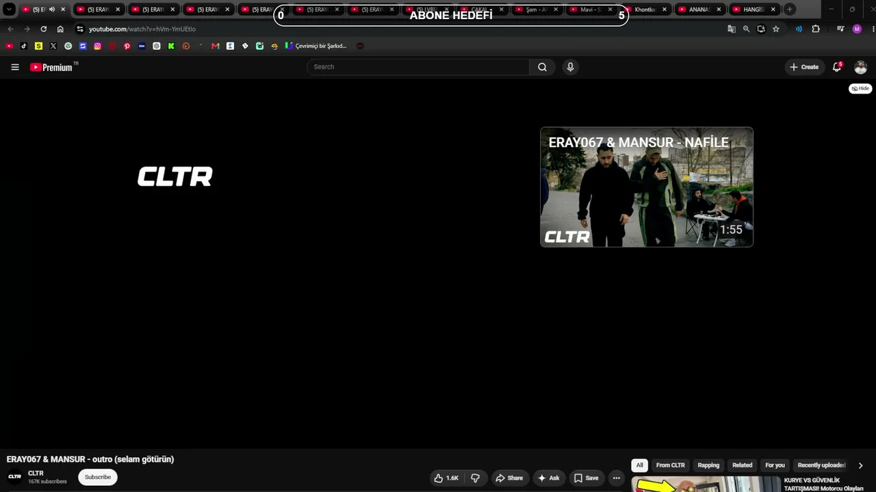Image resolution: width=876 pixels, height=492 pixels.
Task: Click the '167K subscribers' text
Action: 47,482
